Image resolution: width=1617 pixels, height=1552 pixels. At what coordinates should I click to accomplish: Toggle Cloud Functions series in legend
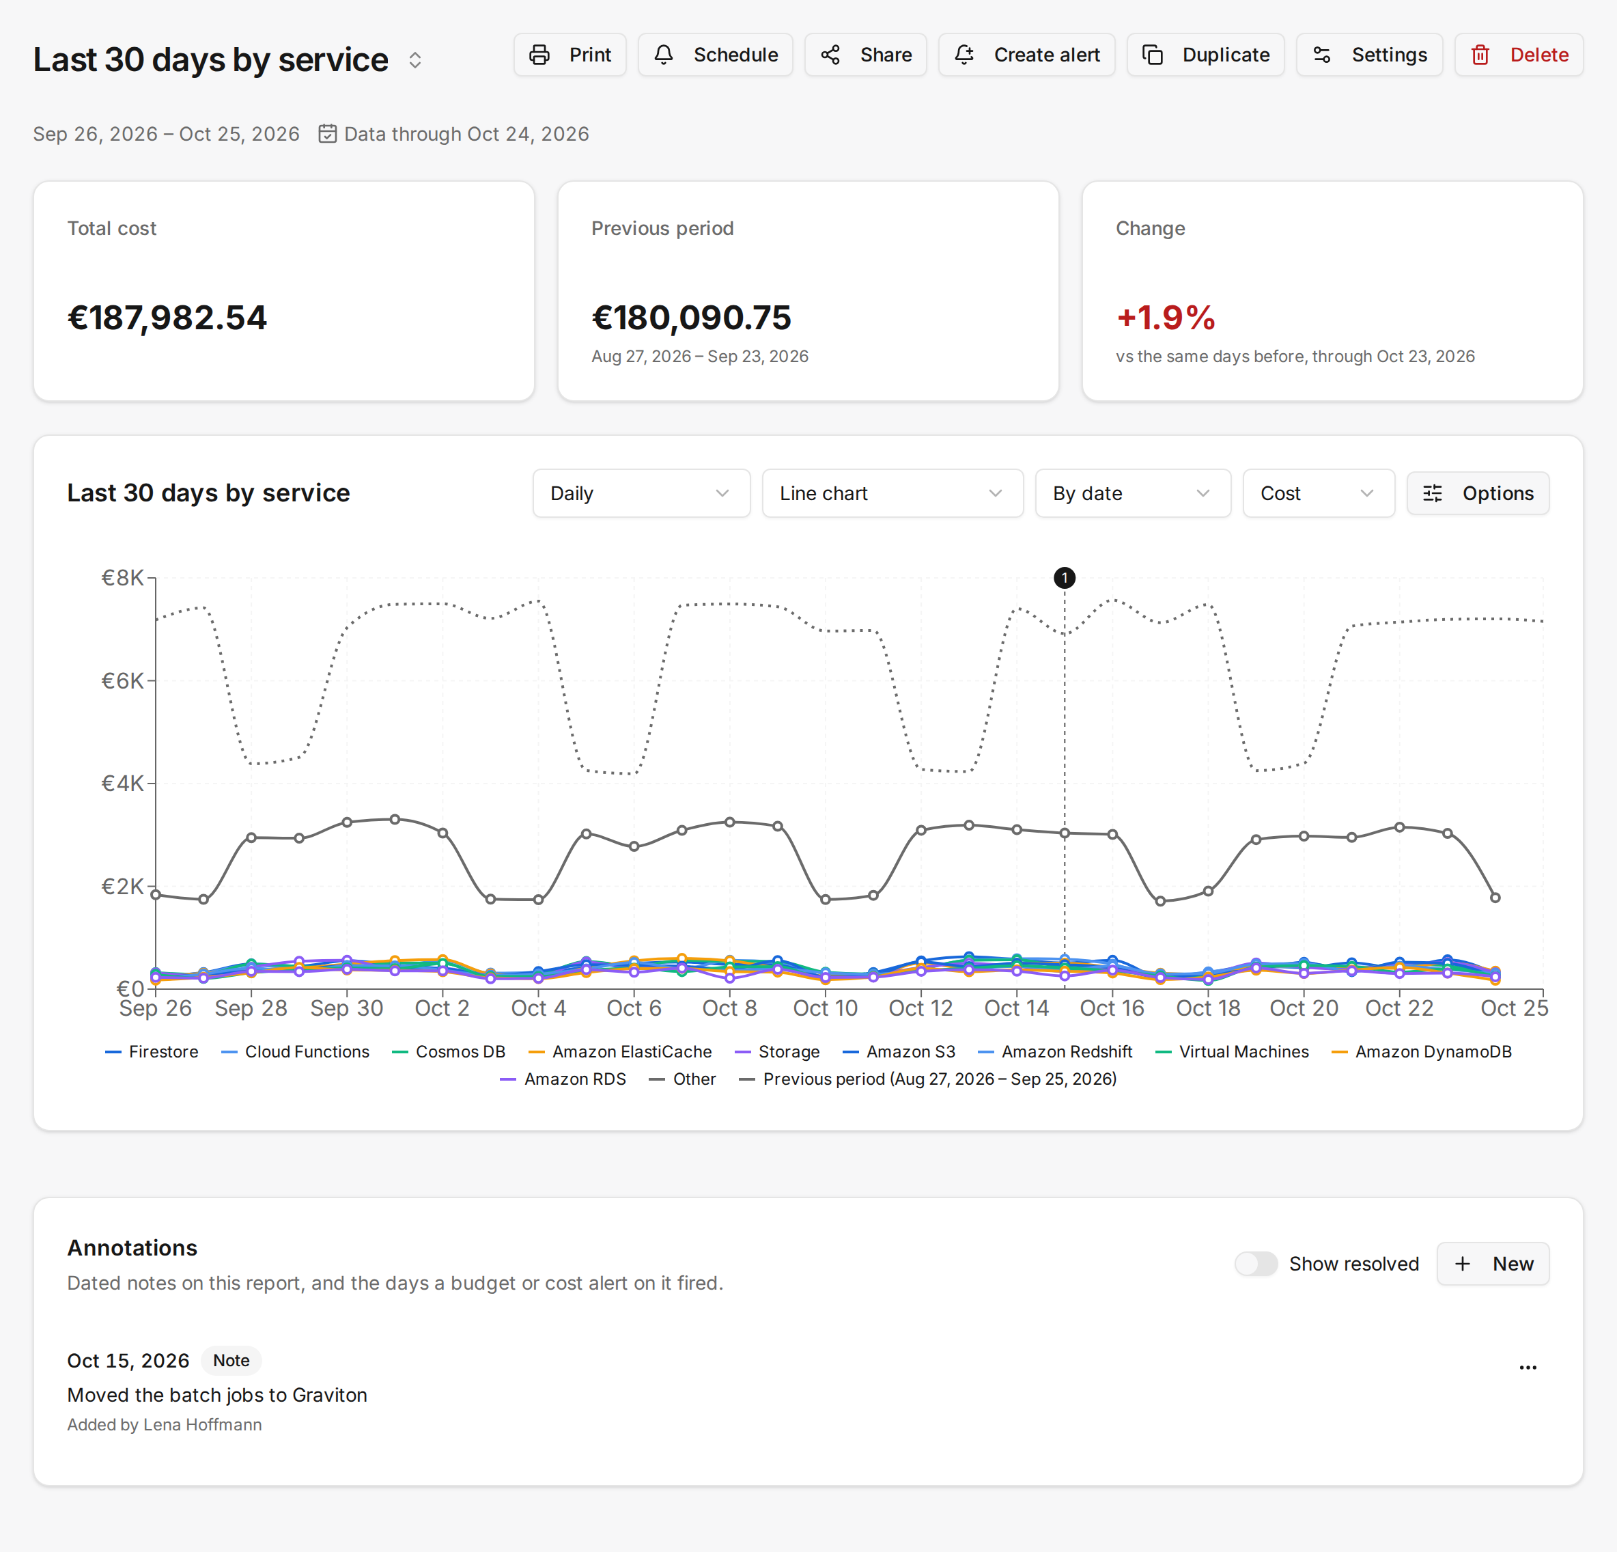296,1051
